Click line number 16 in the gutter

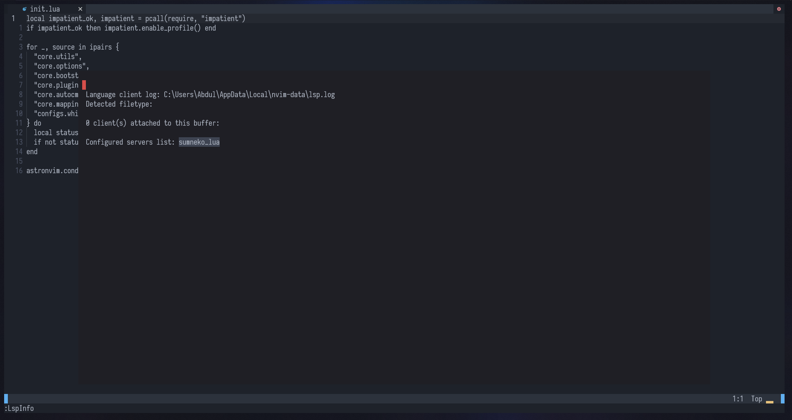[19, 171]
